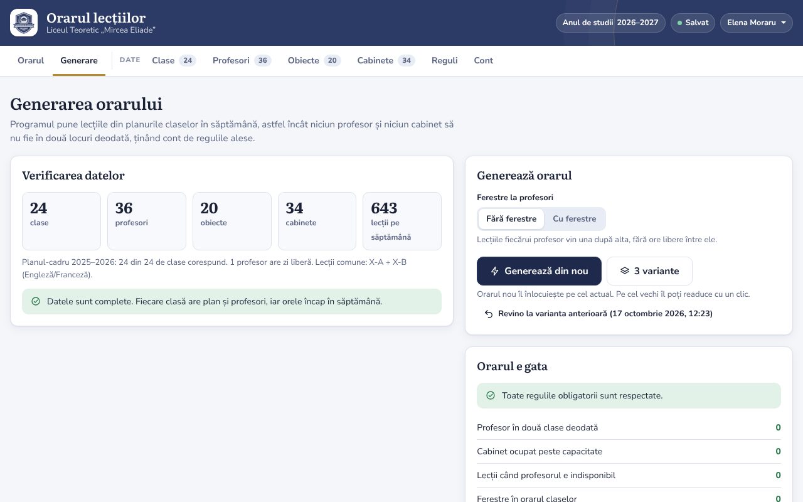The image size is (803, 502).
Task: Click the Orarul lecțiilor app title
Action: tap(96, 19)
